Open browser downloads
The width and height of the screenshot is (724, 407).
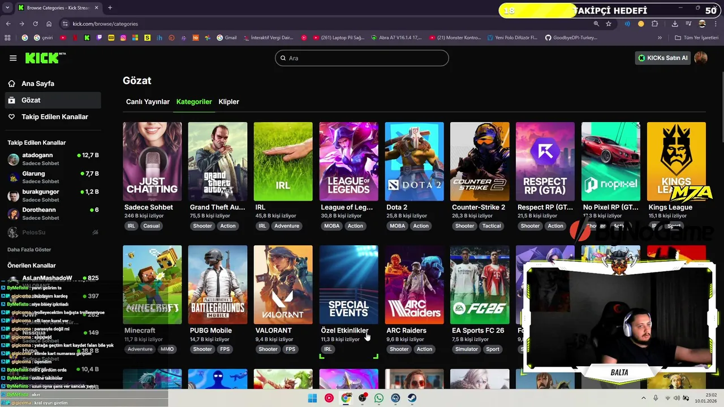point(675,24)
